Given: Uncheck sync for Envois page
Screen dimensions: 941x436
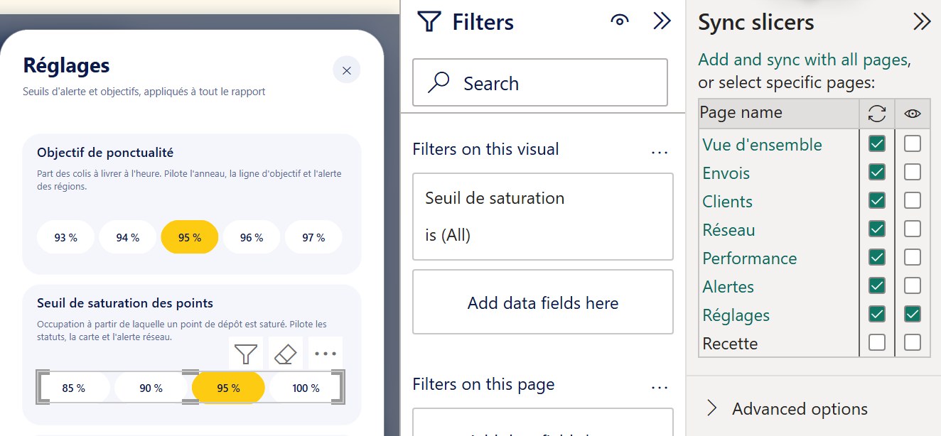Looking at the screenshot, I should [x=877, y=173].
